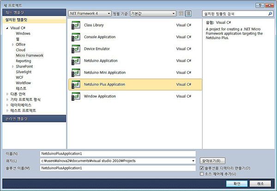
Task: Select the Device Emulator template name
Action: point(97,49)
